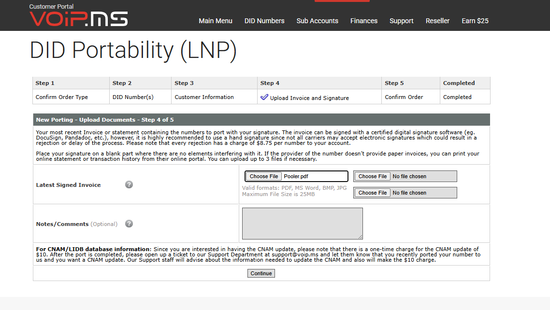Screen dimensions: 550x310
Task: Open the Sub Accounts menu
Action: coord(318,21)
